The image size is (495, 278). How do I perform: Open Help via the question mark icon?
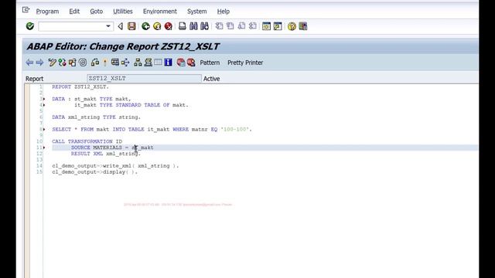point(292,26)
